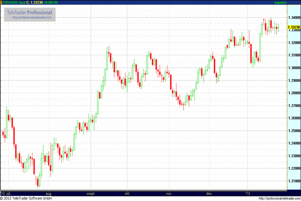Click the nov. label on time axis
Screen dimensions: 301x201
[x=169, y=193]
